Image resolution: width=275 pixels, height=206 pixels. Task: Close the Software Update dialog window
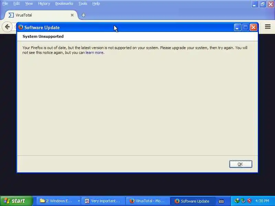click(x=253, y=27)
